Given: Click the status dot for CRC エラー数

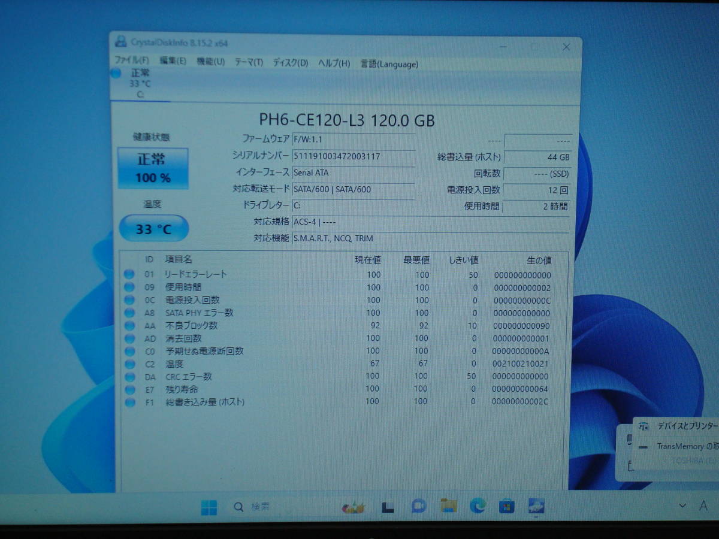Looking at the screenshot, I should (x=129, y=377).
